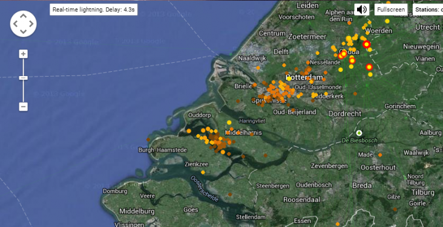Click the Rotterdam city label

coord(304,77)
